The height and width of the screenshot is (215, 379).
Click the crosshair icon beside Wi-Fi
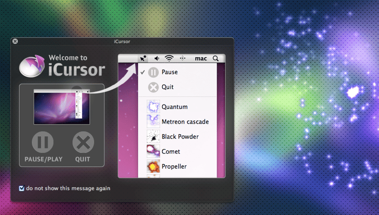click(182, 58)
